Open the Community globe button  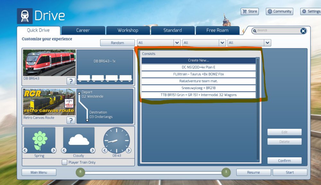279,12
